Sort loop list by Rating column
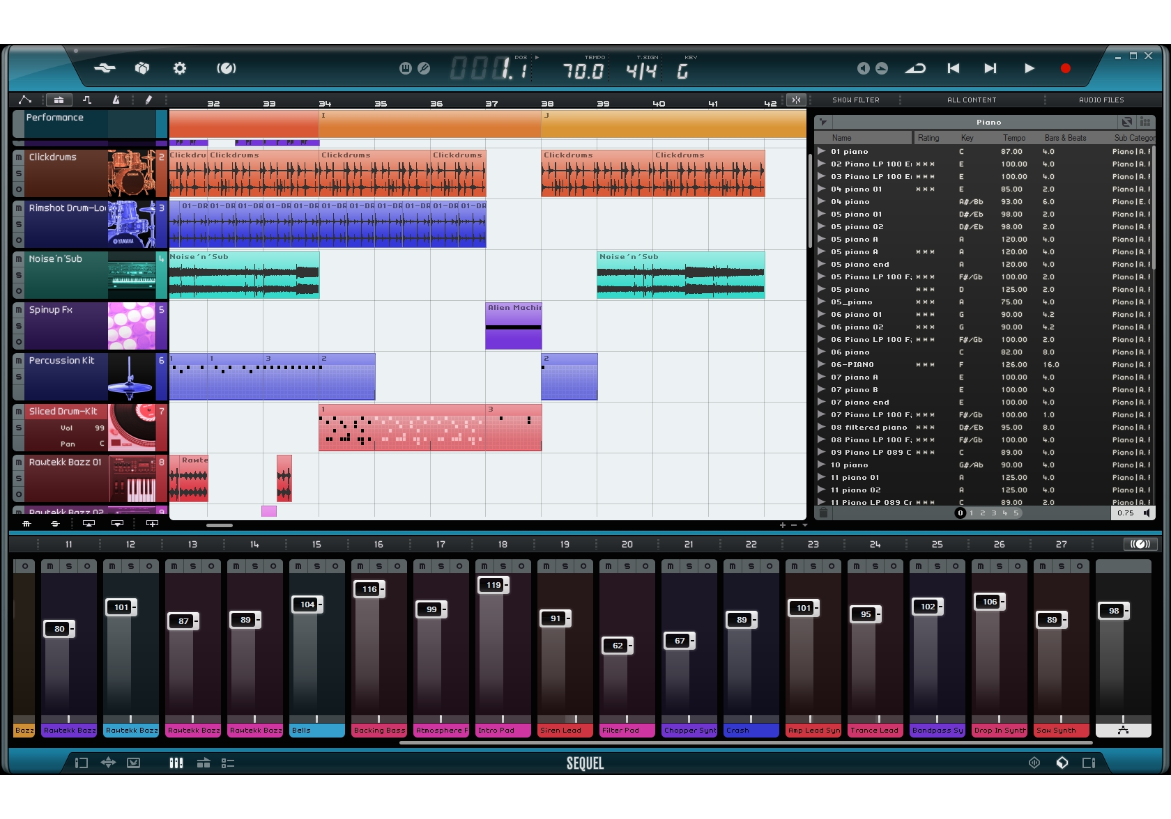1171x819 pixels. click(x=928, y=138)
